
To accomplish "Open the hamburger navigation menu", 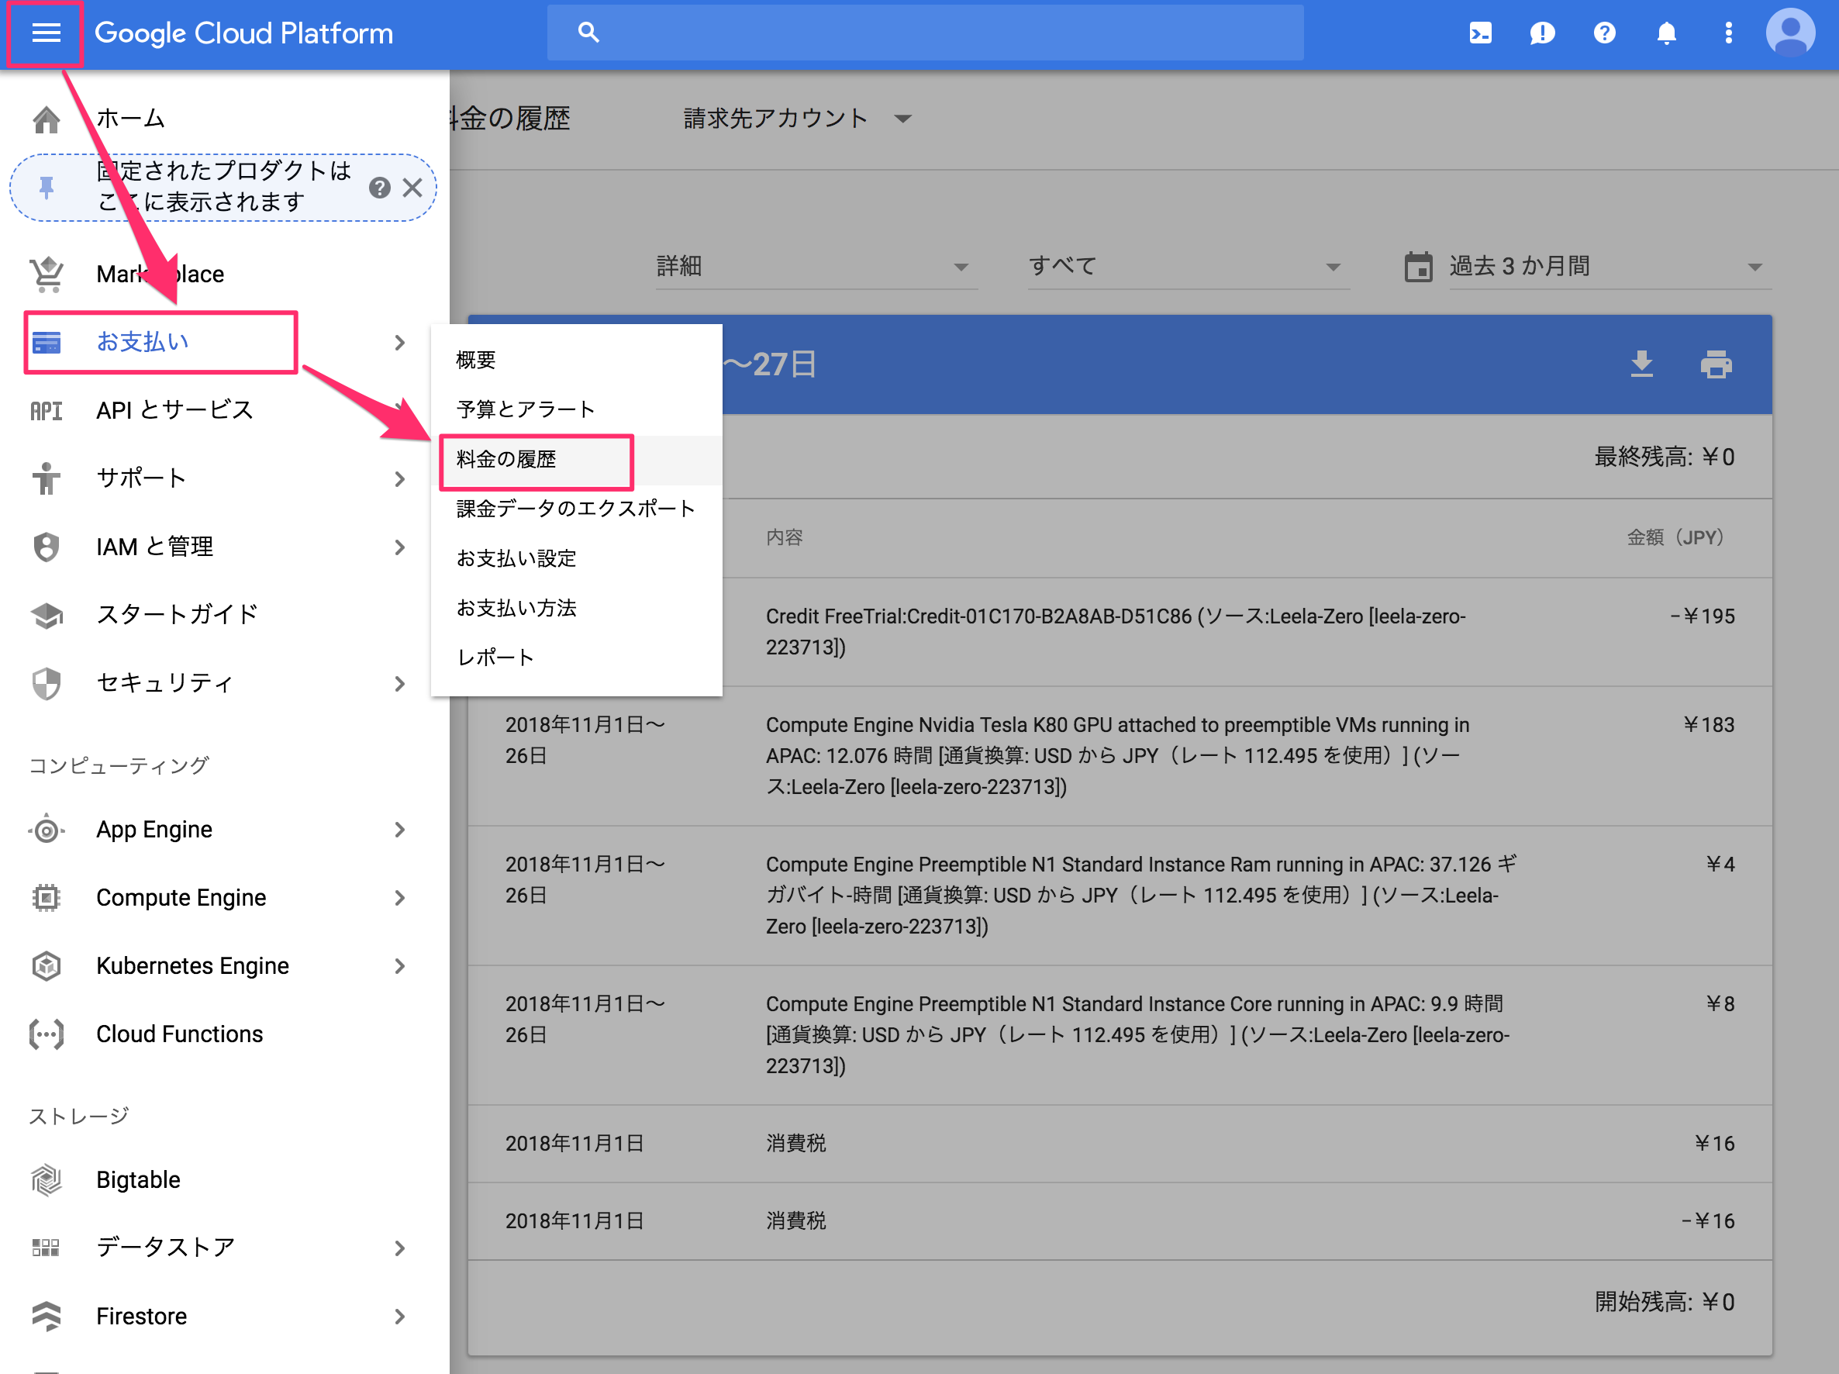I will coord(46,33).
